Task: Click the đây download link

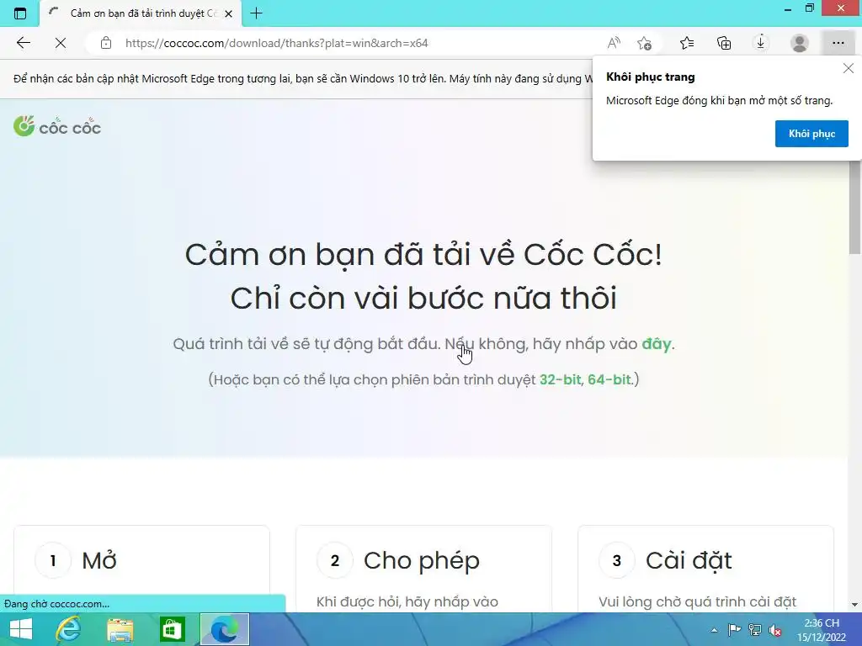Action: pos(657,344)
